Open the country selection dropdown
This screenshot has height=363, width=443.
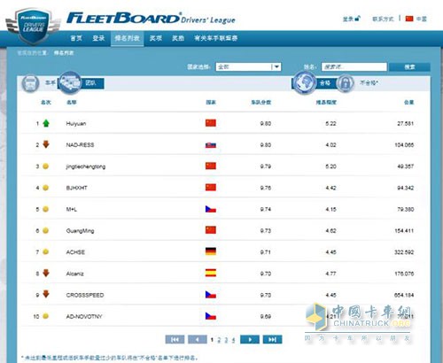pyautogui.click(x=248, y=67)
